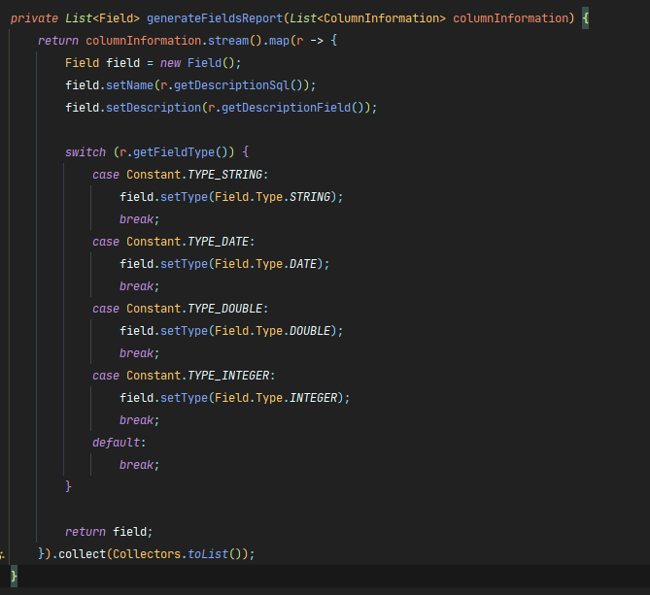Click the default: label
The width and height of the screenshot is (650, 595).
119,443
